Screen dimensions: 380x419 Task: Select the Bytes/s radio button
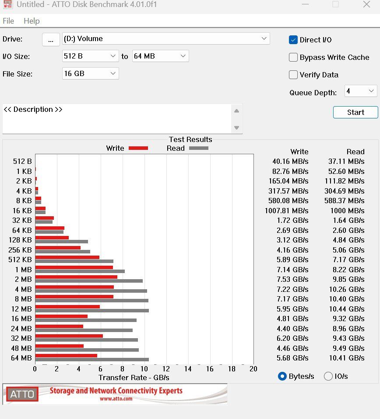[282, 376]
